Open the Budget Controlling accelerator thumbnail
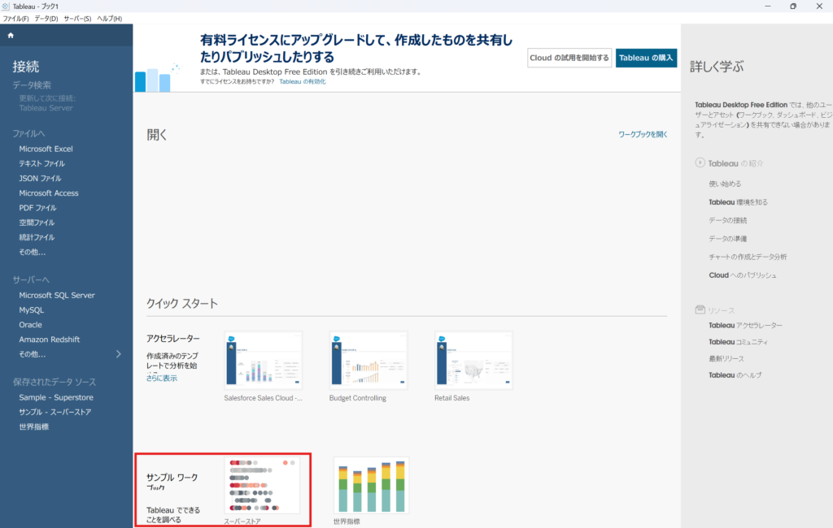Viewport: 833px width, 528px height. [x=368, y=360]
